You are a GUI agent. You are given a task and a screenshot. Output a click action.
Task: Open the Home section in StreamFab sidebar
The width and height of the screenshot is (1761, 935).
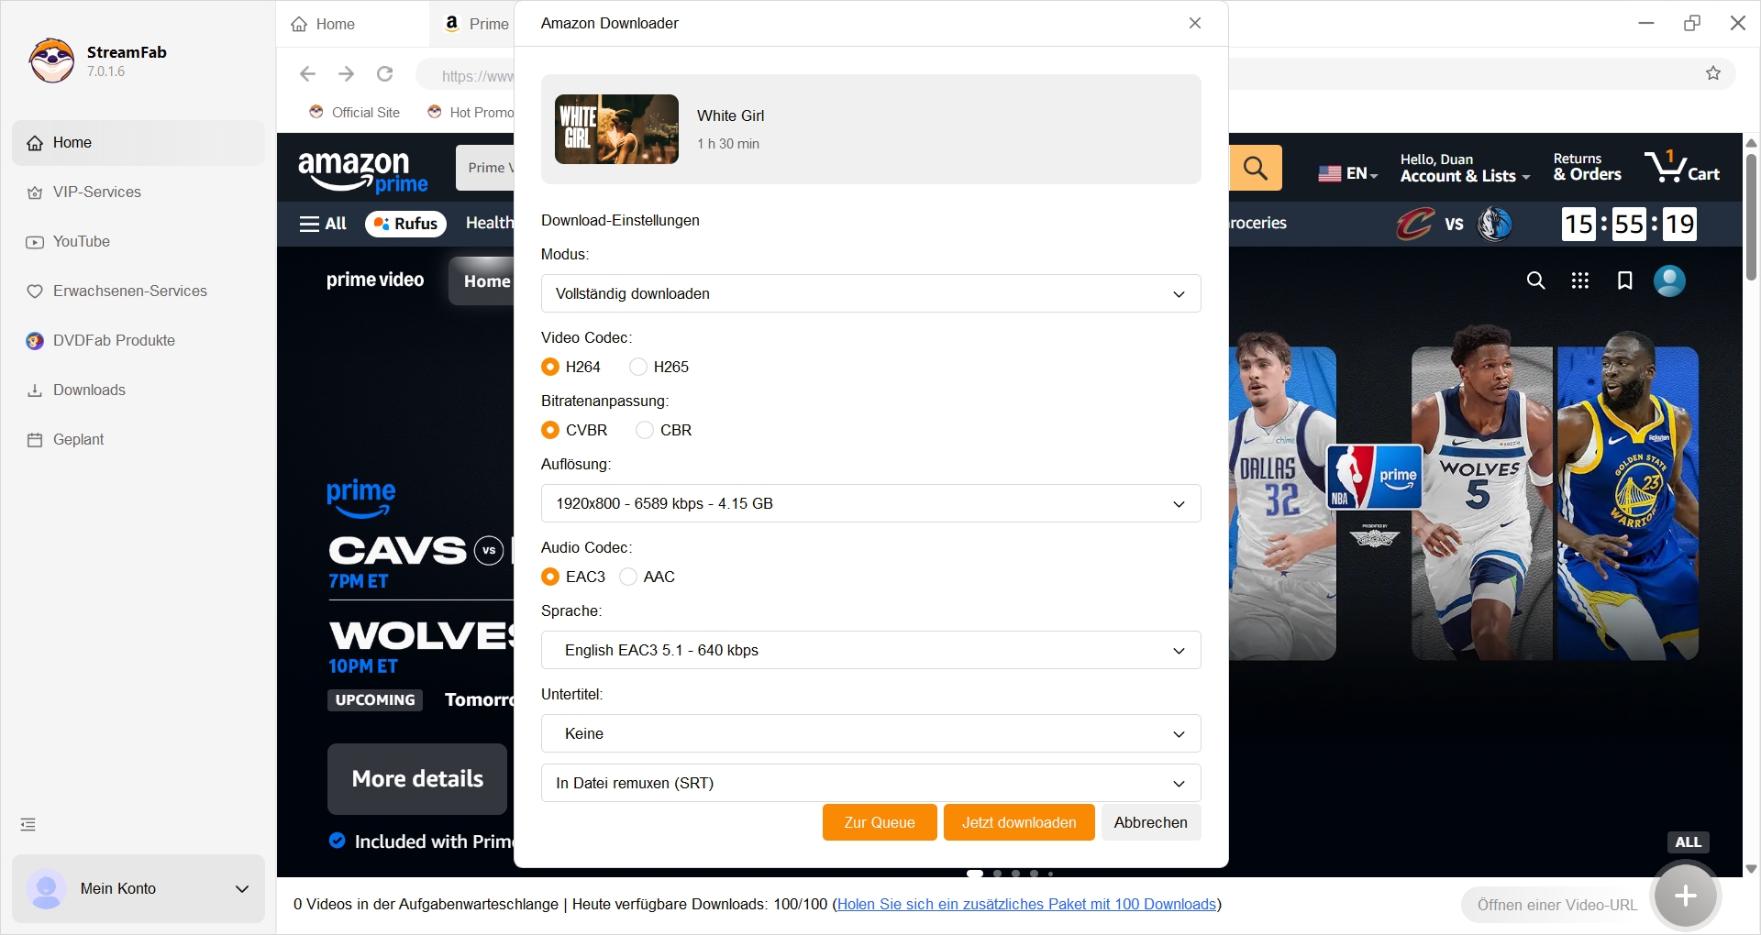[73, 142]
